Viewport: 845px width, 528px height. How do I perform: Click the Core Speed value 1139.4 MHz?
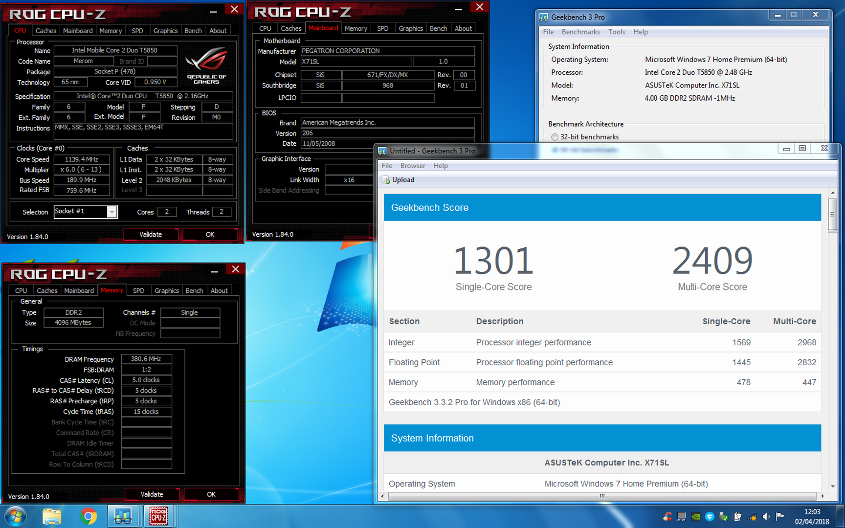[82, 159]
